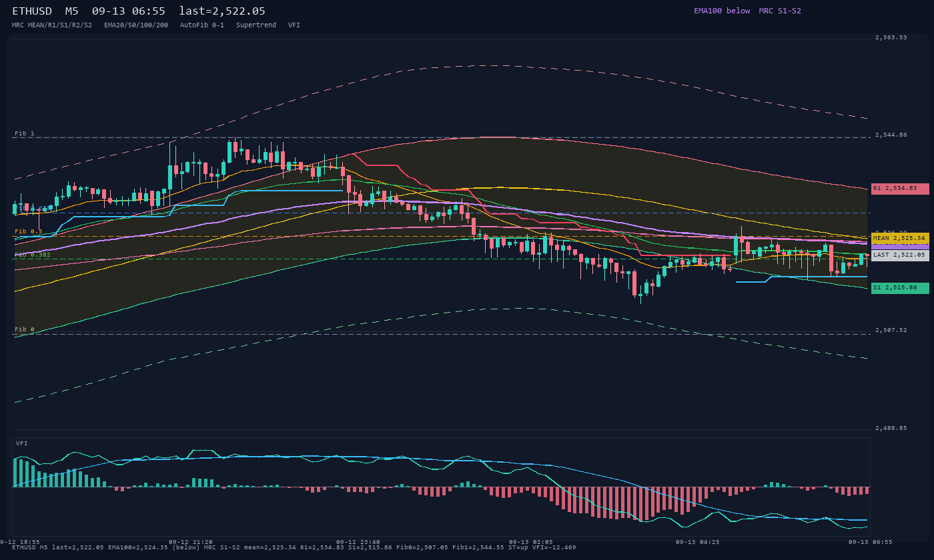
Task: Click 'Fib0=2,507.05' in the bottom status line
Action: [422, 547]
